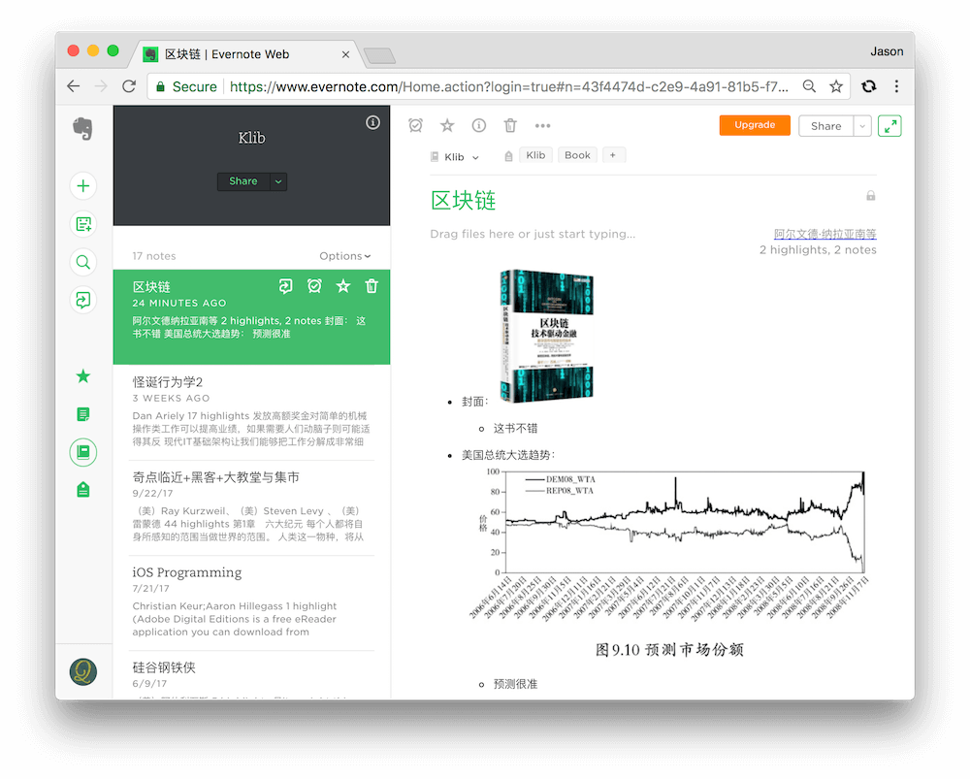Open account avatar in sidebar
Viewport: 970px width, 779px height.
[x=82, y=671]
